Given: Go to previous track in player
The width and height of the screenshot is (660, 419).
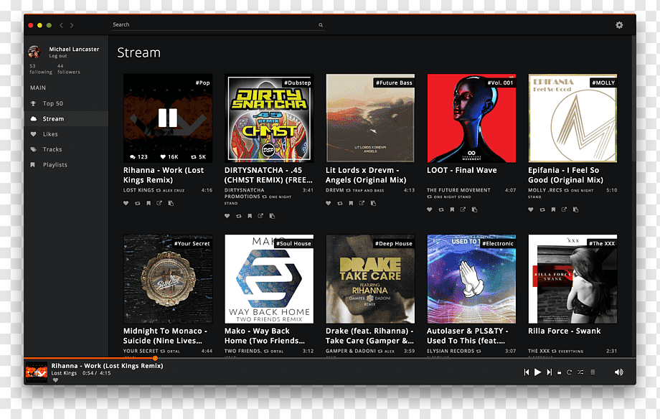Looking at the screenshot, I should pyautogui.click(x=526, y=372).
